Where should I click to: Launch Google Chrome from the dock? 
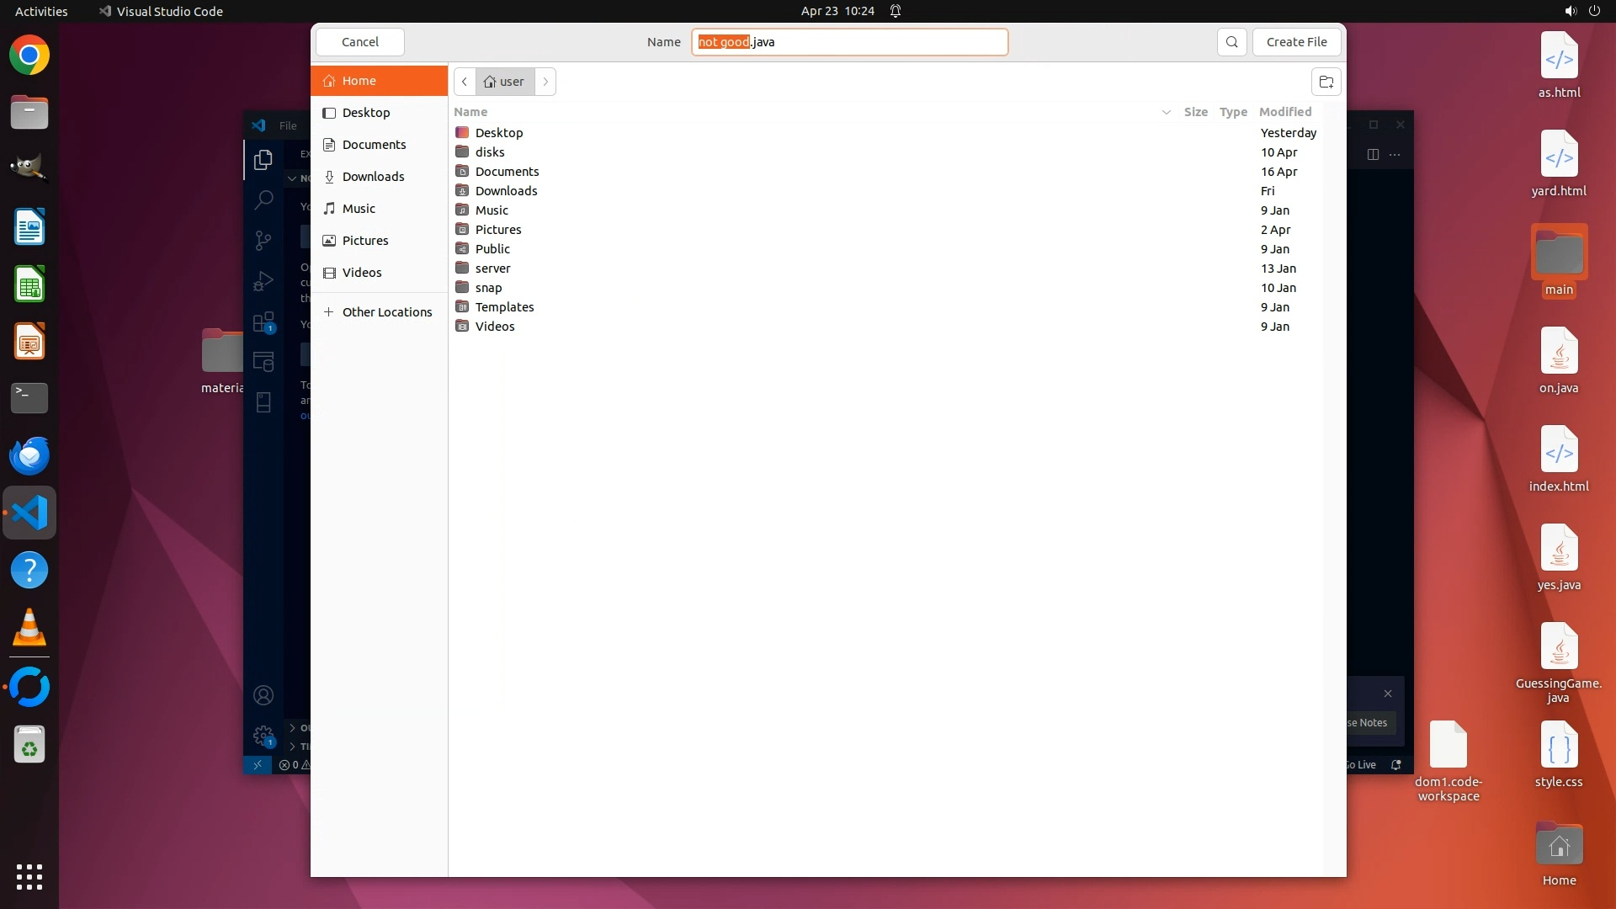click(29, 56)
